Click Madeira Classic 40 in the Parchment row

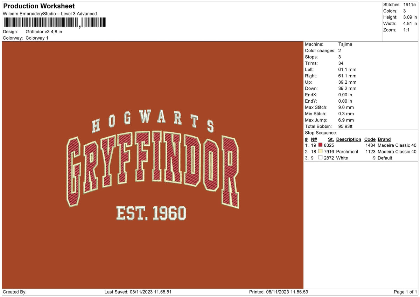(397, 151)
